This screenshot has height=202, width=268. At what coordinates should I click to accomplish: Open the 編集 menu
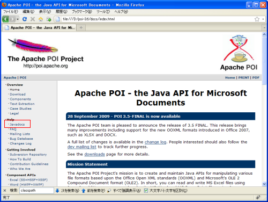pyautogui.click(x=28, y=12)
